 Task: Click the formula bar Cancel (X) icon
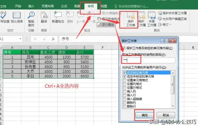[x=35, y=39]
